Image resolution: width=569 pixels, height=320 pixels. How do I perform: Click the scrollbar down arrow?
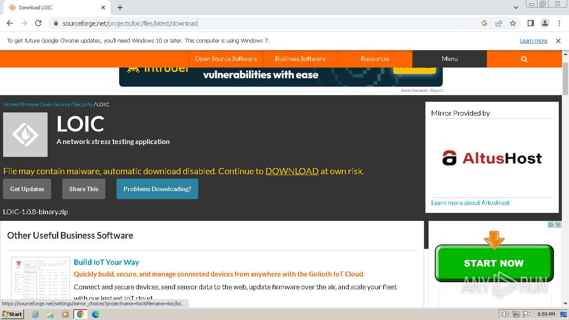pyautogui.click(x=565, y=304)
